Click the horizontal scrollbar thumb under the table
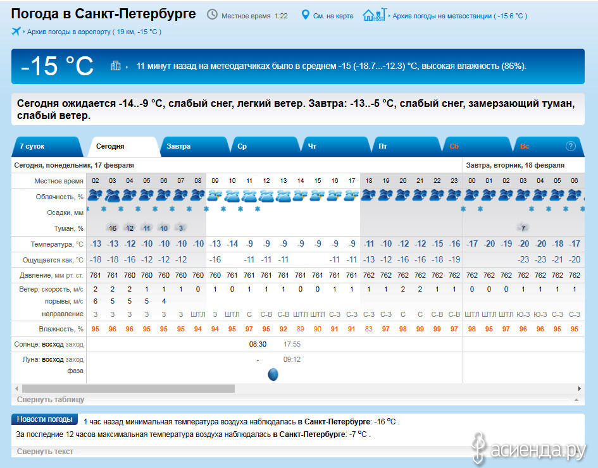 tap(128, 389)
